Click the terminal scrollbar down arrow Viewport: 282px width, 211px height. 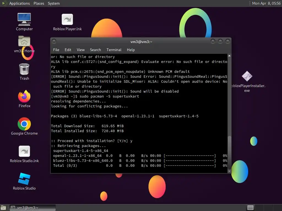229,171
